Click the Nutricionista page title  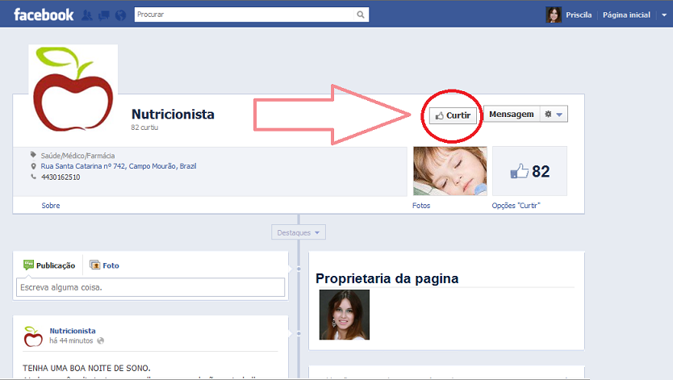point(173,114)
